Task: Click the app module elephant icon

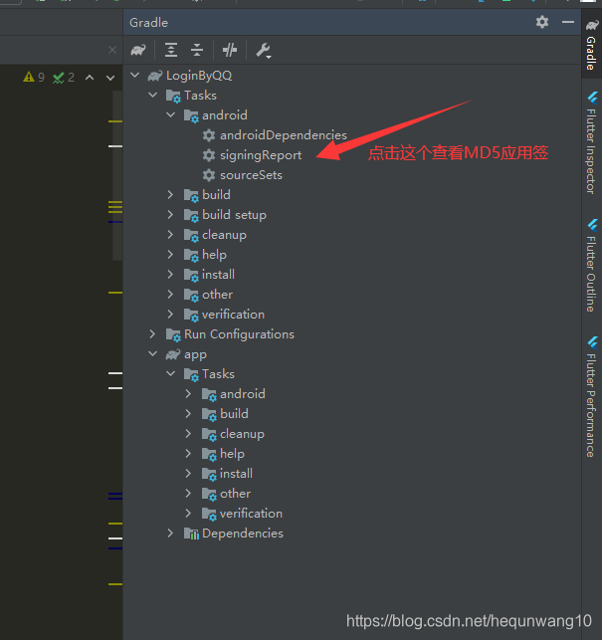Action: (173, 354)
